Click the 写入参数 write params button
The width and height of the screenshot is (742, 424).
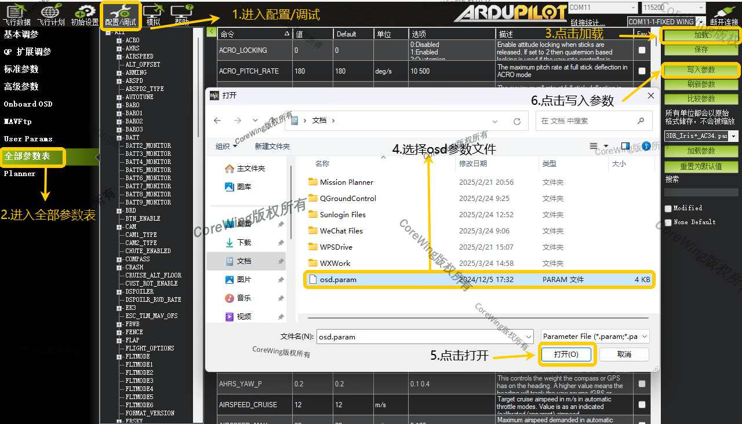701,70
